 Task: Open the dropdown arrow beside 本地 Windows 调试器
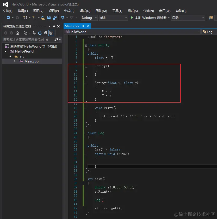pyautogui.click(x=169, y=18)
